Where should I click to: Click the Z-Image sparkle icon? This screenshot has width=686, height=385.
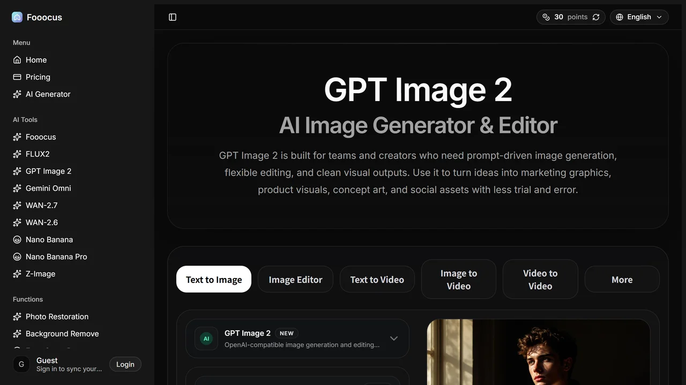[17, 274]
